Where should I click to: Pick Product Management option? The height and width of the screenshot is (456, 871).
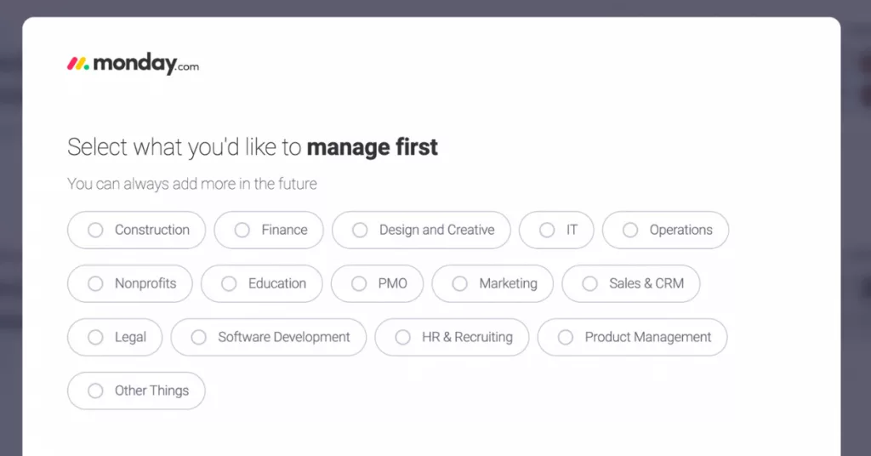(633, 337)
